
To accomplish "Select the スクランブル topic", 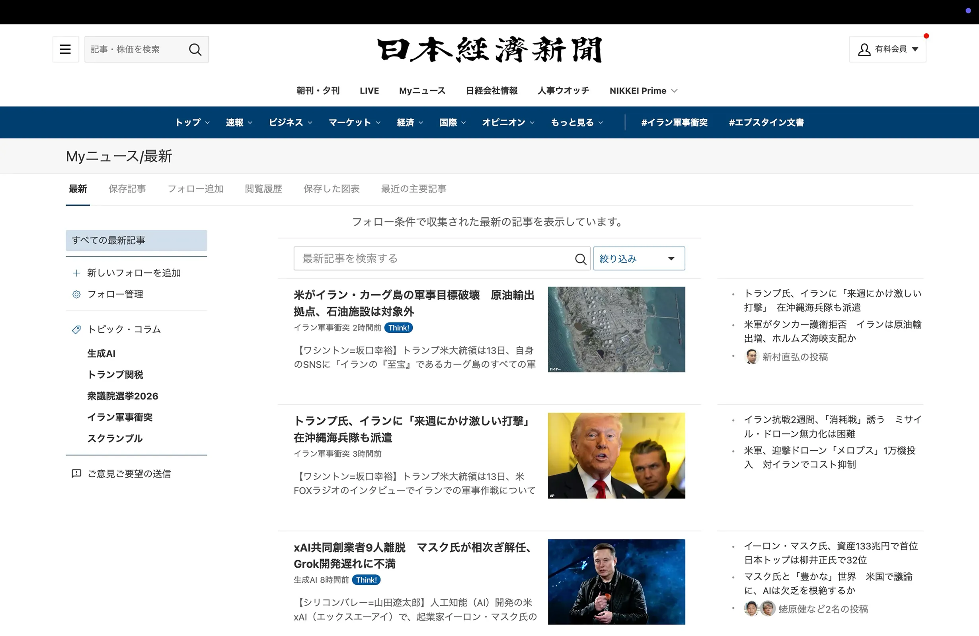I will [115, 438].
